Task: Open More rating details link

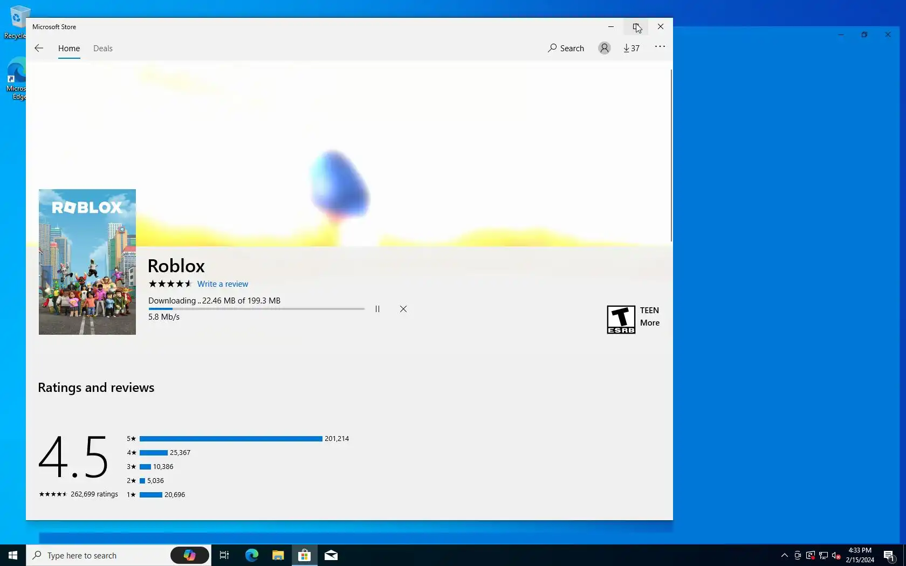Action: tap(650, 323)
